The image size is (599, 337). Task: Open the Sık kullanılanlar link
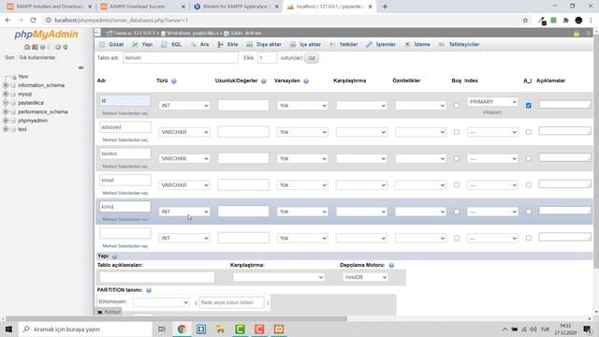point(37,58)
